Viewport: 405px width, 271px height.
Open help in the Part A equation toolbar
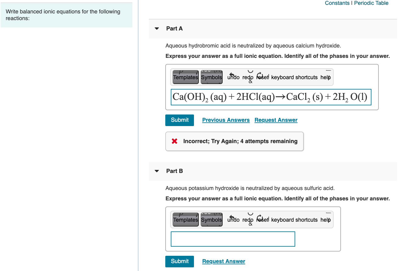pos(326,77)
